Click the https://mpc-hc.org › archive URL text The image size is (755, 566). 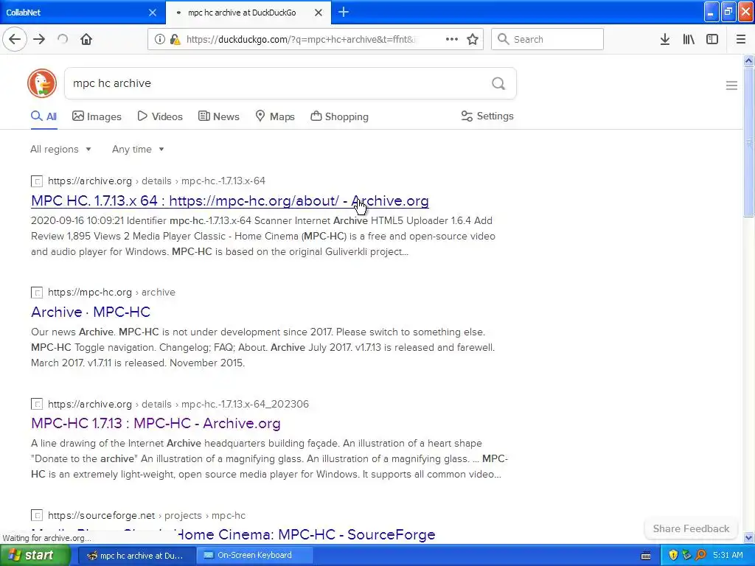point(111,292)
